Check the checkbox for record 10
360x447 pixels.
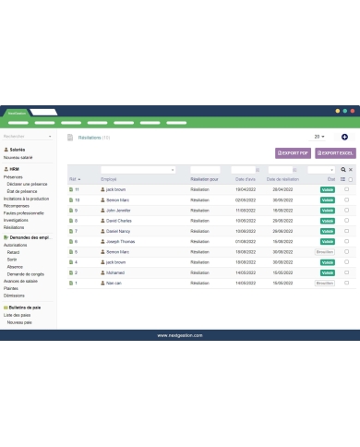point(346,199)
